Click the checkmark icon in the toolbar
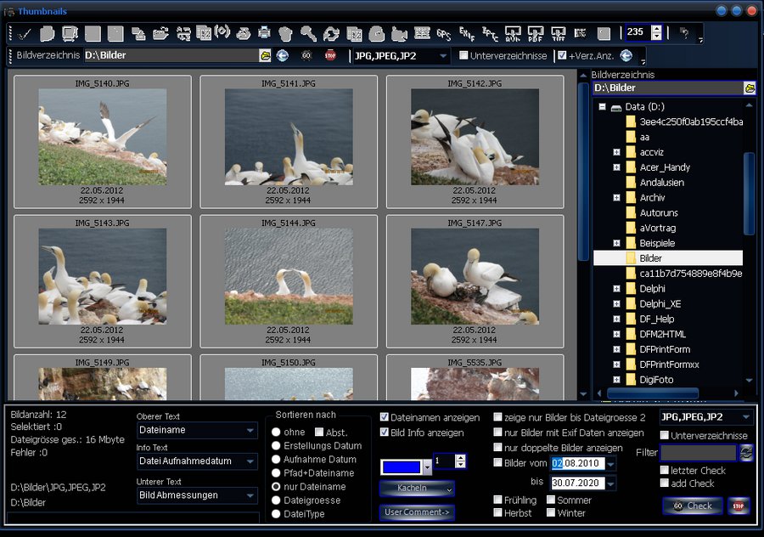Viewport: 764px width, 537px height. 25,34
